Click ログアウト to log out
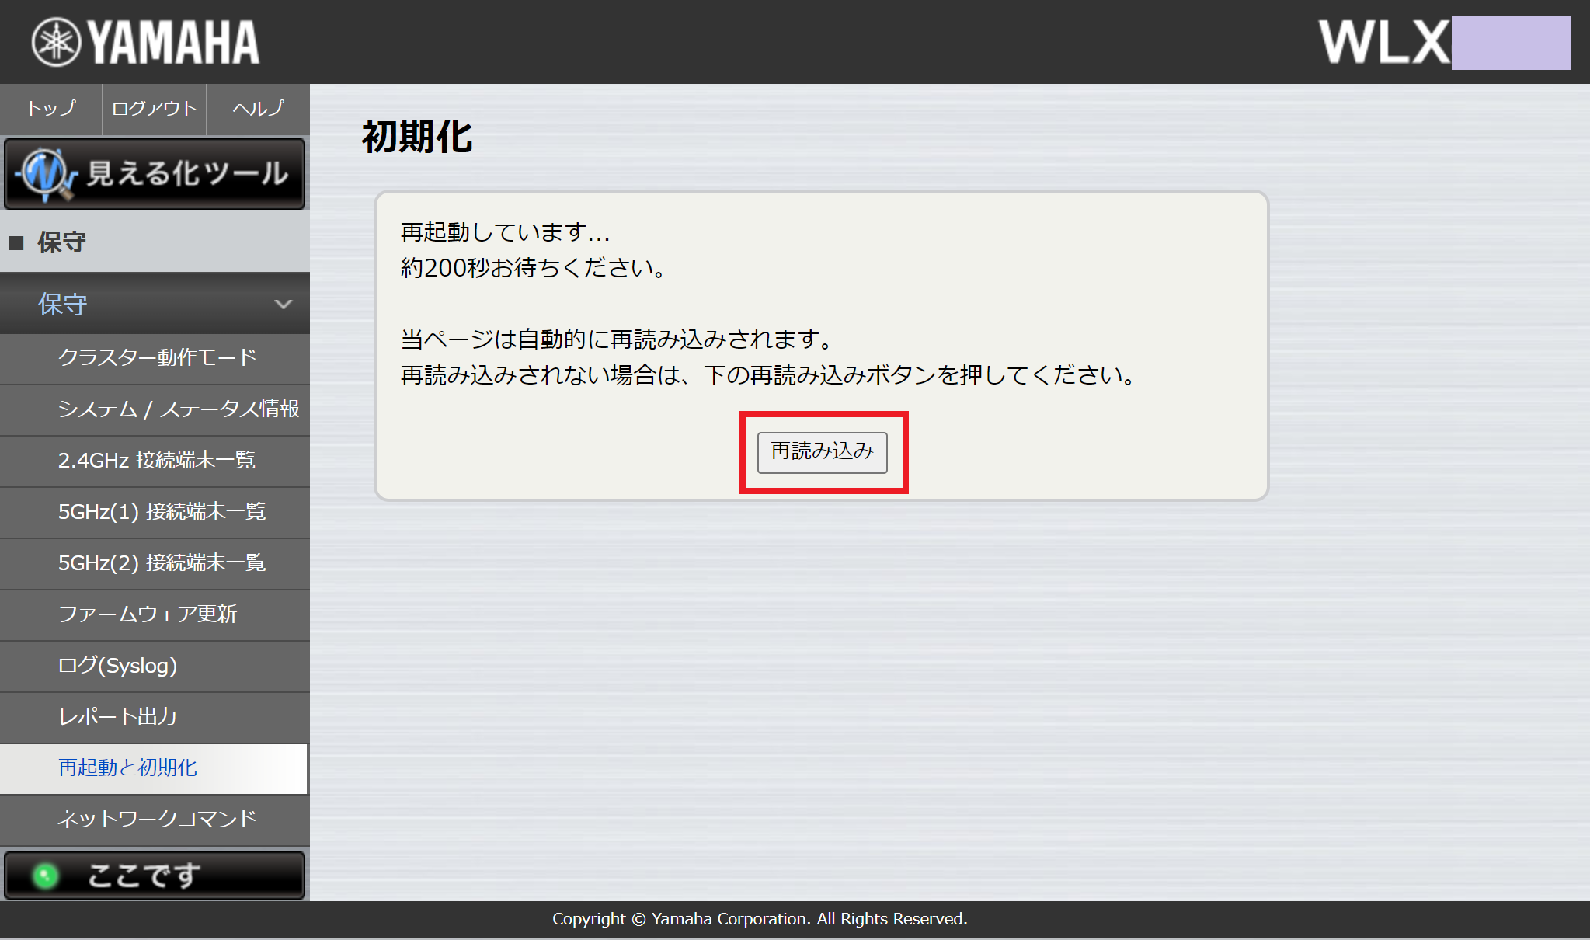 (155, 109)
